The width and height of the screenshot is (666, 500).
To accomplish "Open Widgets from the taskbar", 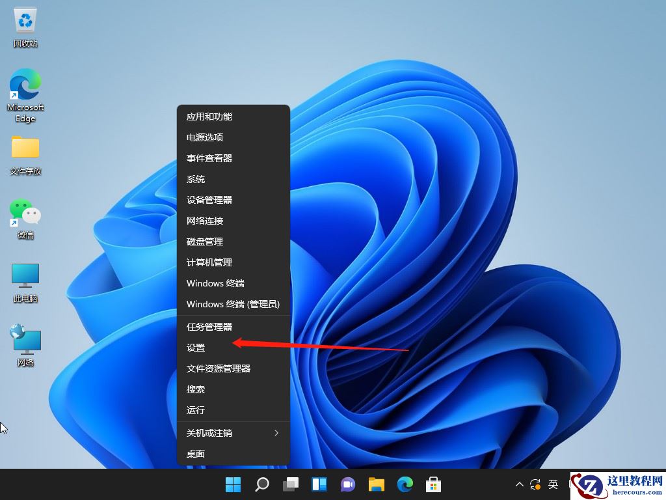I will (x=319, y=484).
